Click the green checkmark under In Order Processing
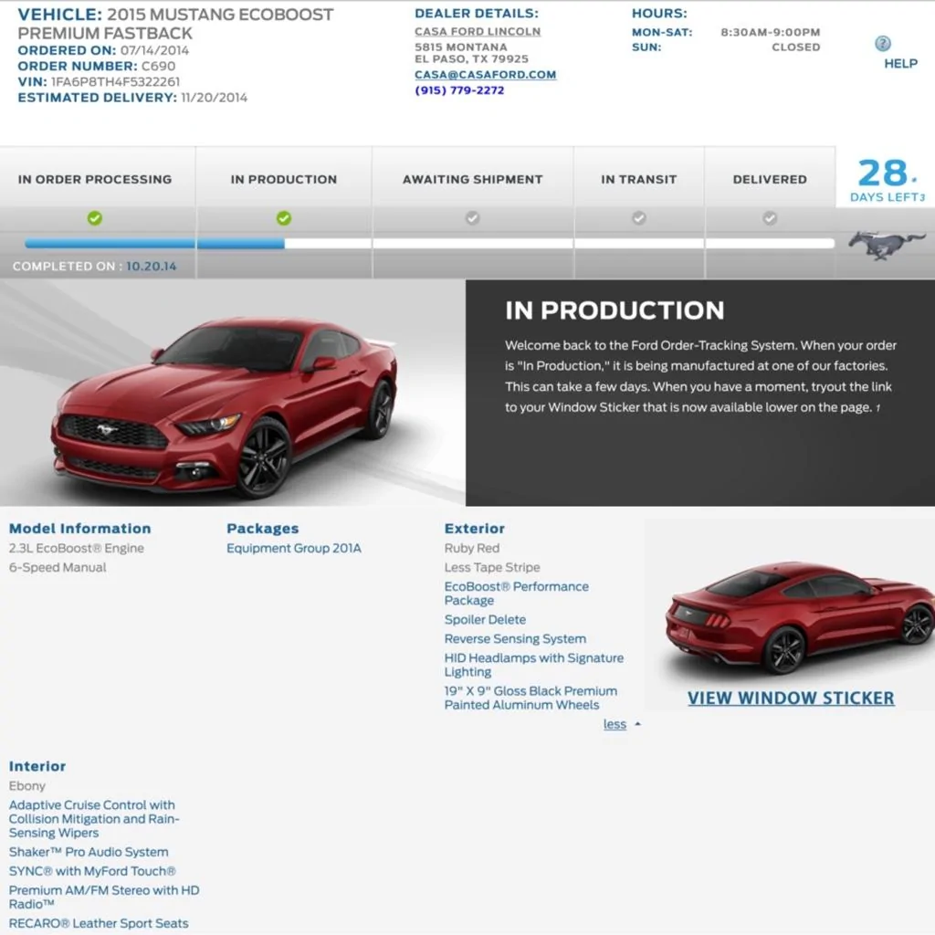 click(95, 218)
